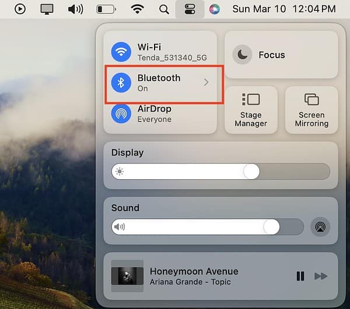Launch Siri from menu bar
Image resolution: width=350 pixels, height=309 pixels.
215,9
